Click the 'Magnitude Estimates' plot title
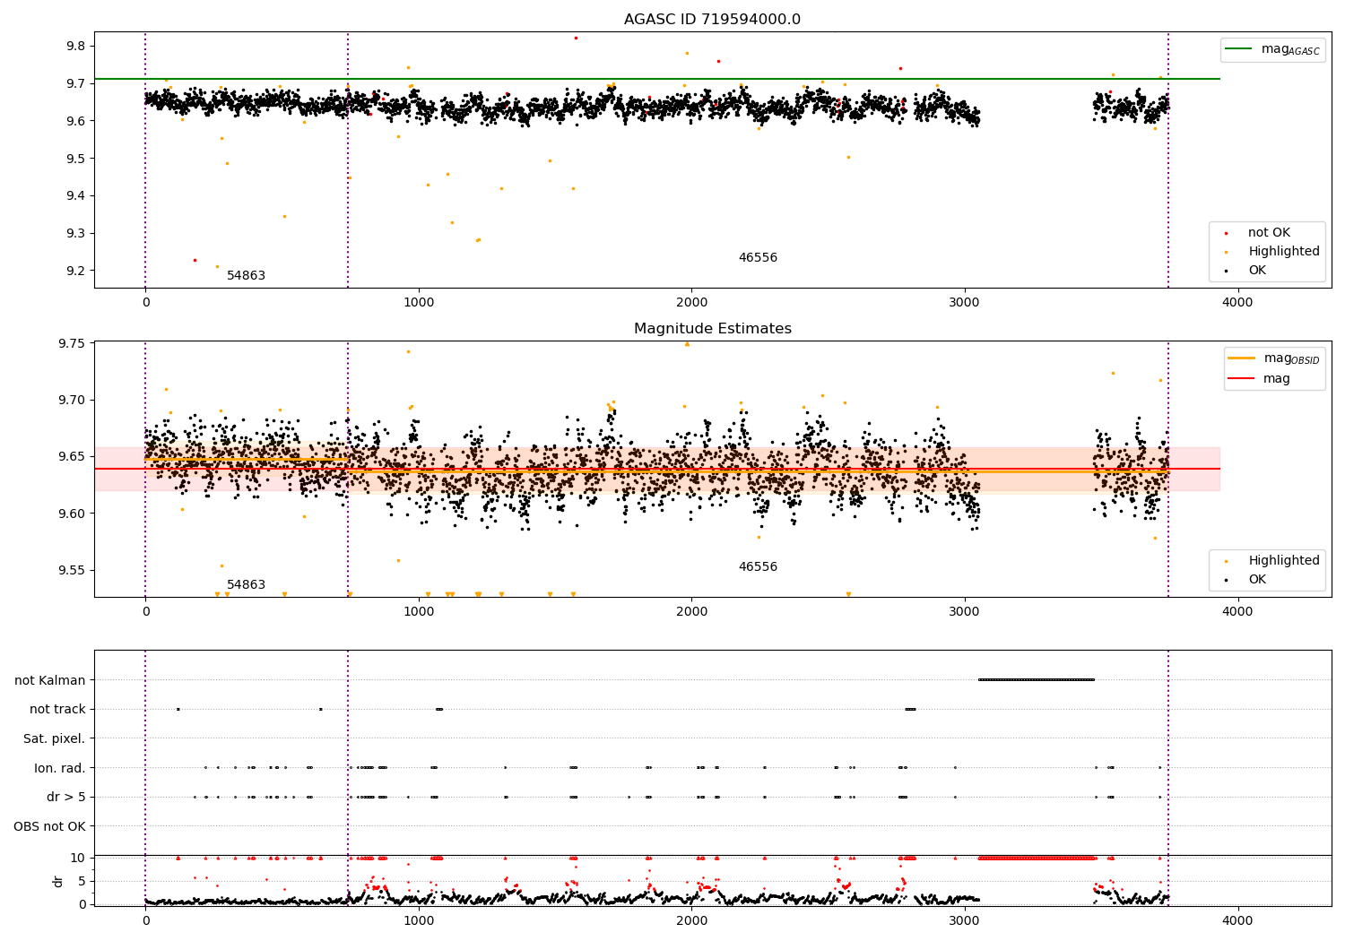This screenshot has width=1345, height=941. [x=712, y=329]
